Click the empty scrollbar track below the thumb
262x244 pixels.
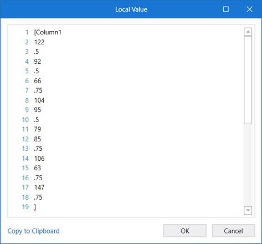click(x=248, y=165)
